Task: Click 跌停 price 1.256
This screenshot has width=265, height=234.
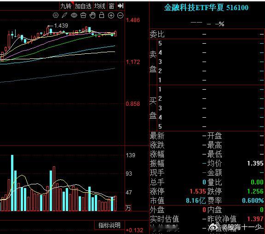Action: (x=255, y=191)
